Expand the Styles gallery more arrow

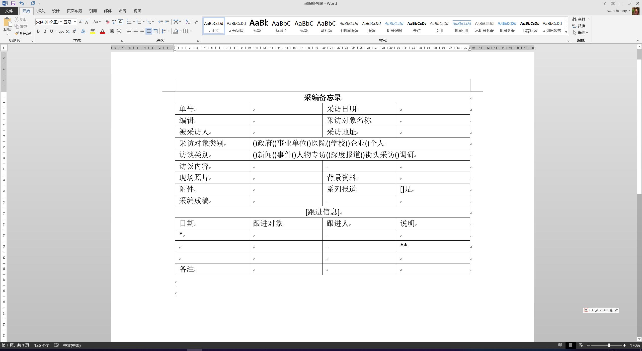(x=566, y=32)
